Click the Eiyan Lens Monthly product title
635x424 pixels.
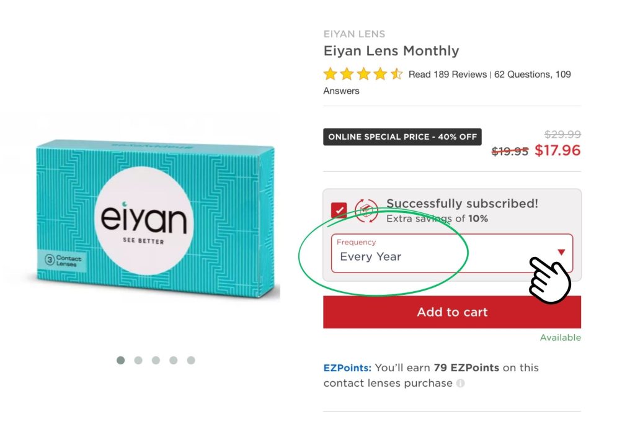tap(391, 51)
